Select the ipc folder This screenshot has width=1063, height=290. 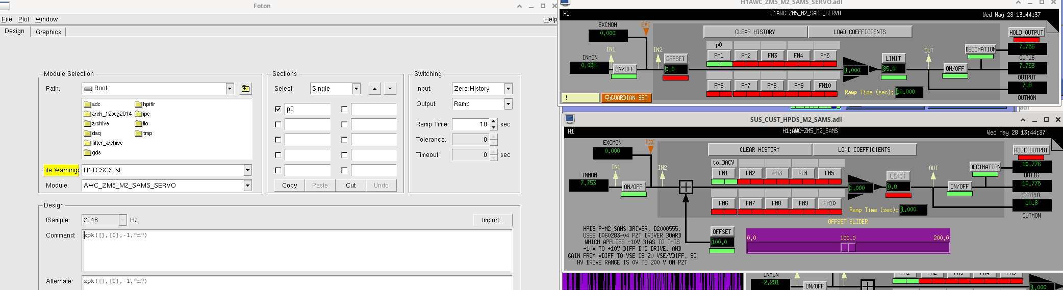142,114
